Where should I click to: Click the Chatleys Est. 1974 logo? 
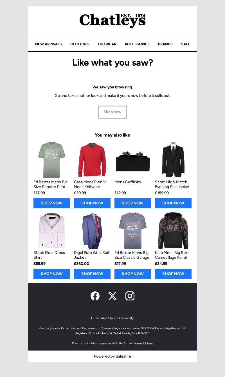pos(112,20)
